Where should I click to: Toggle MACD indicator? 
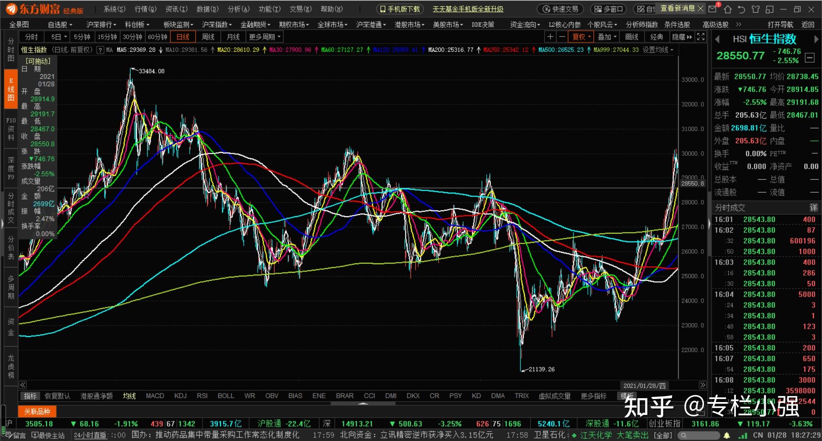[155, 396]
